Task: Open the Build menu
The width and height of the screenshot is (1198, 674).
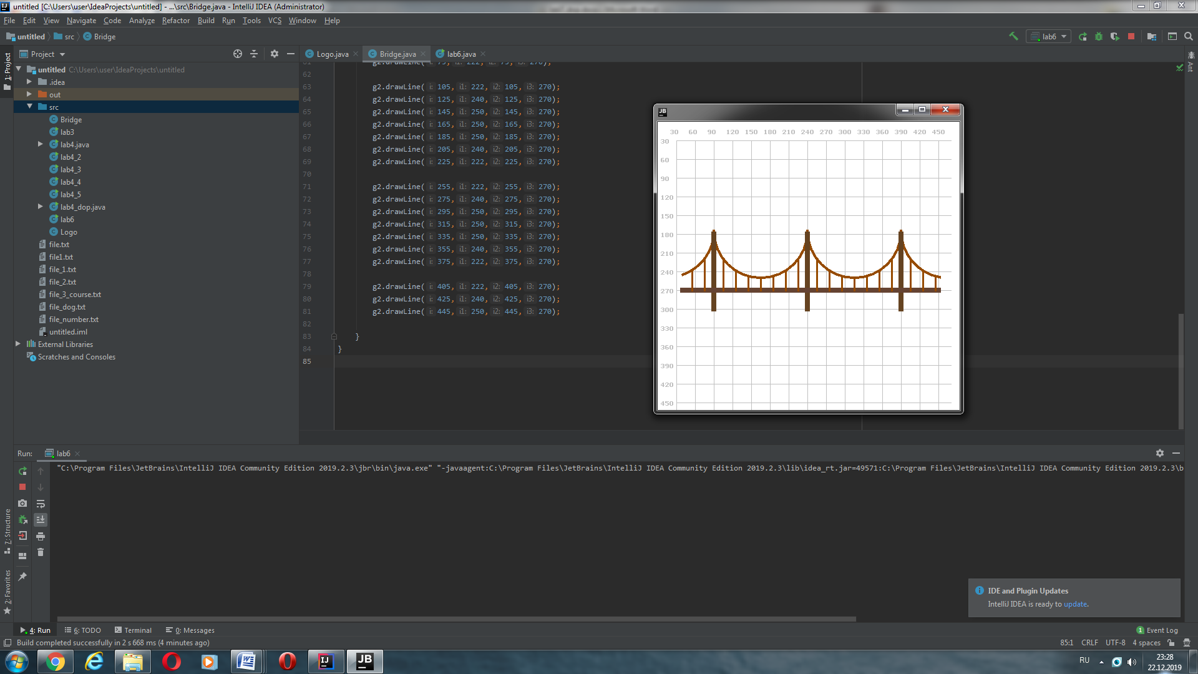Action: 206,21
